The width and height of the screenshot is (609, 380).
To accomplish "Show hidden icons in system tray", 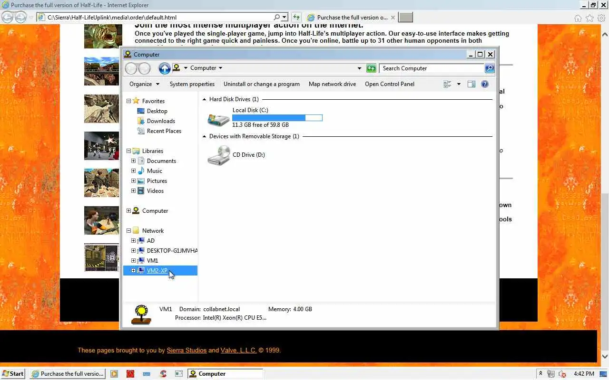I will [540, 374].
